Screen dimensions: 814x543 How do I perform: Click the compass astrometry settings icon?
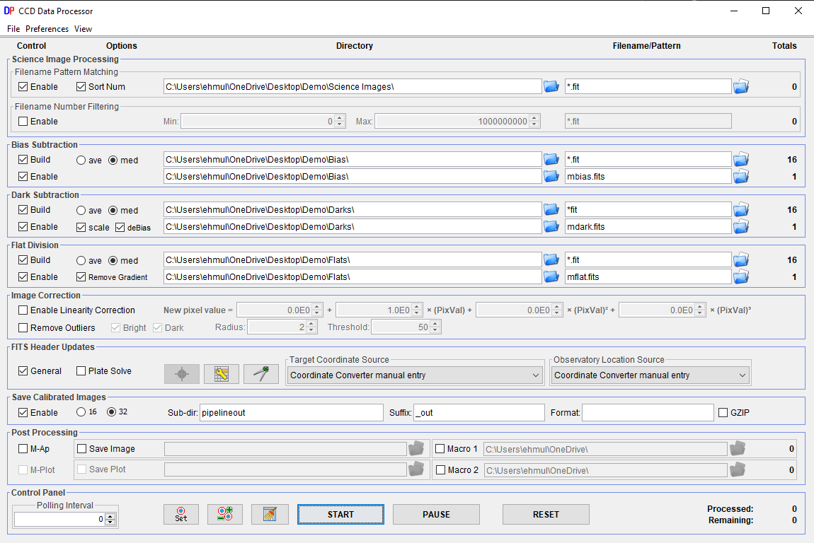(260, 374)
